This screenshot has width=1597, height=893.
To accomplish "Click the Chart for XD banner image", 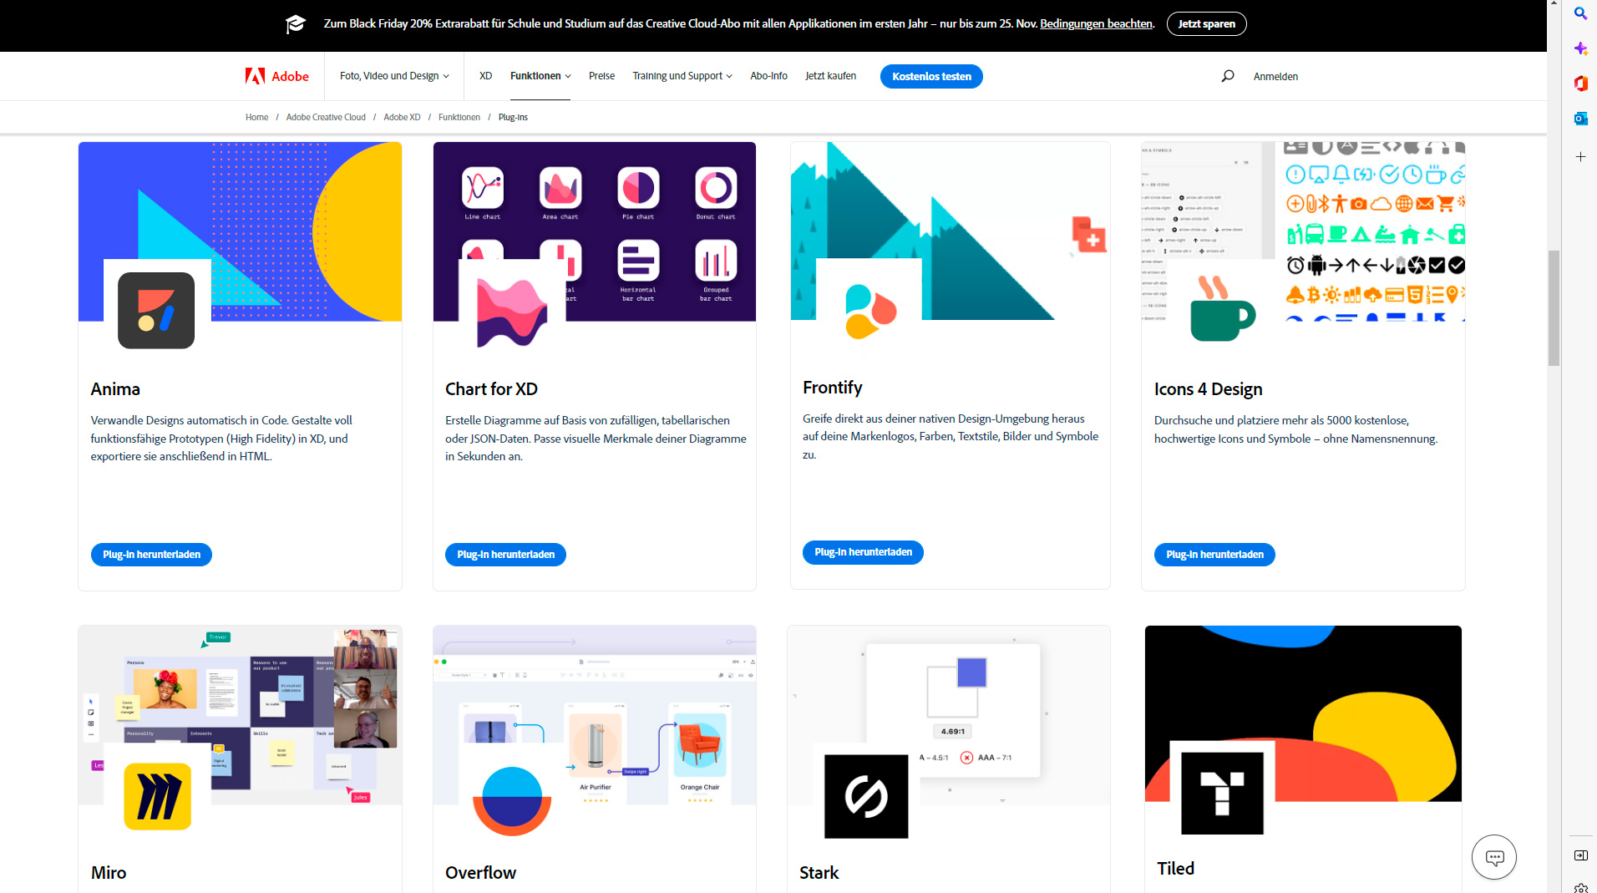I will (594, 231).
